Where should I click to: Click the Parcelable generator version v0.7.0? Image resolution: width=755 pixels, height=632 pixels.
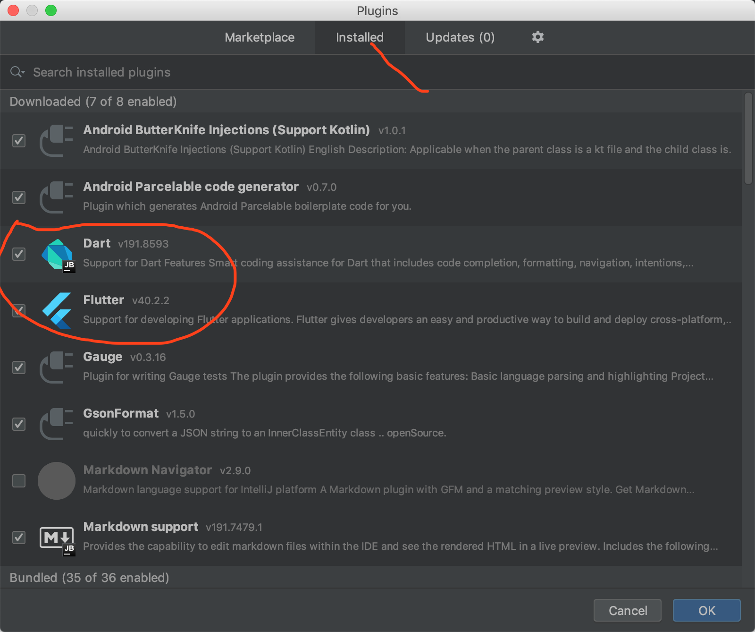point(322,187)
